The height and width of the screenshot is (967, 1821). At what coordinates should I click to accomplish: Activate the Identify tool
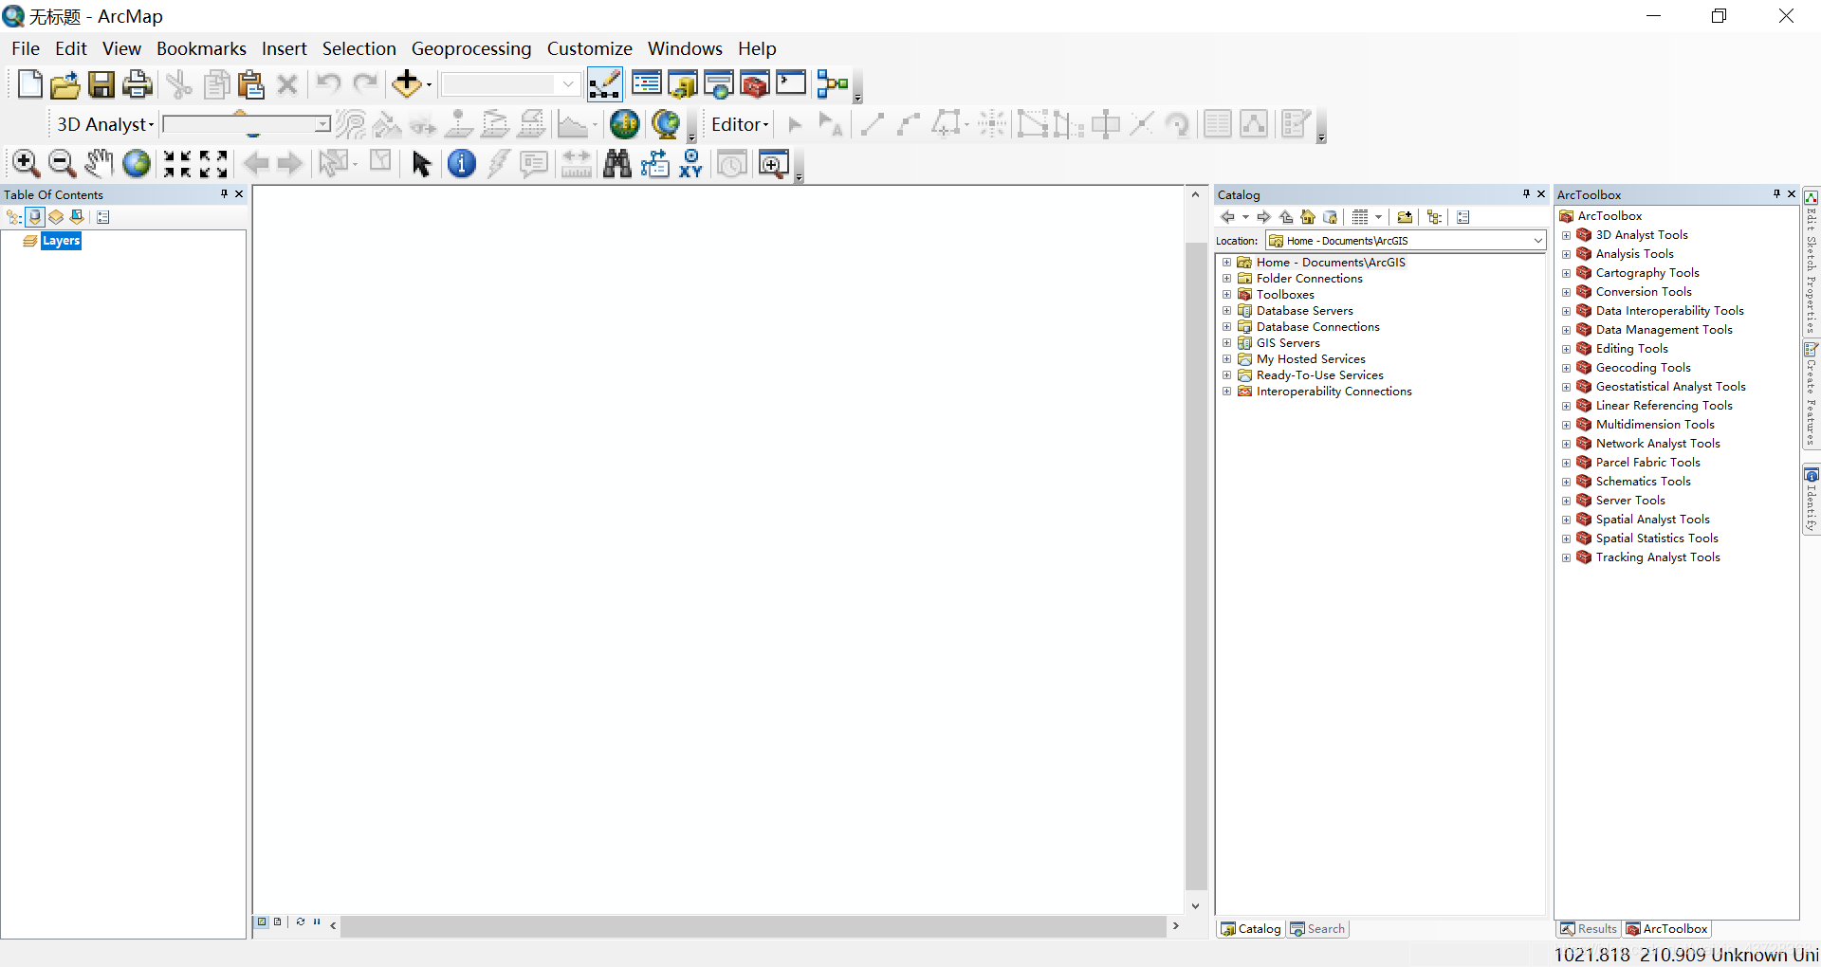[462, 163]
